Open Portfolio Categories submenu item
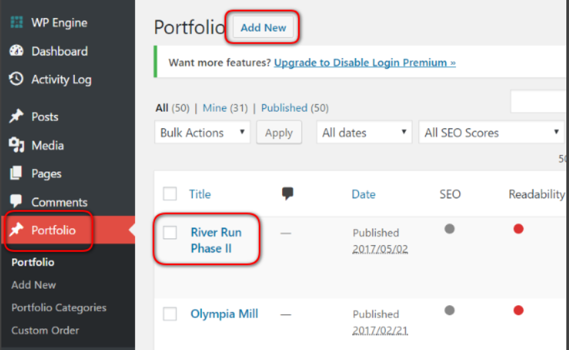The width and height of the screenshot is (569, 350). [59, 307]
